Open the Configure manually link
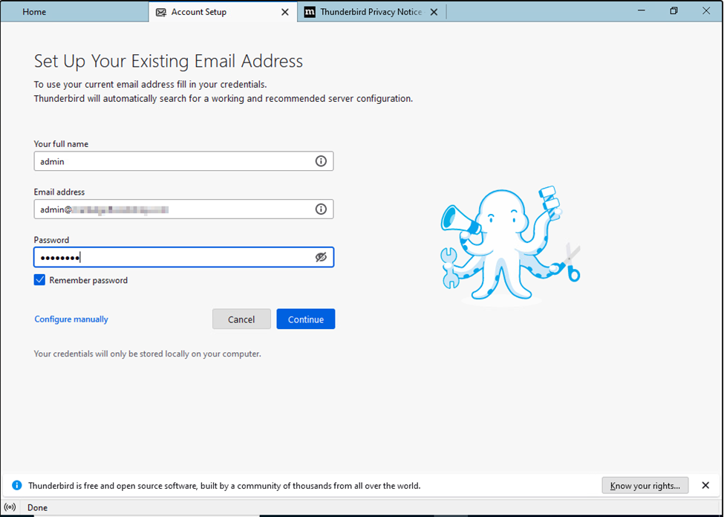The height and width of the screenshot is (517, 724). click(x=71, y=319)
